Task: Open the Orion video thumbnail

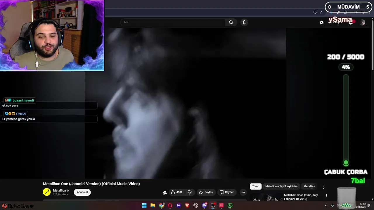Action: [266, 197]
